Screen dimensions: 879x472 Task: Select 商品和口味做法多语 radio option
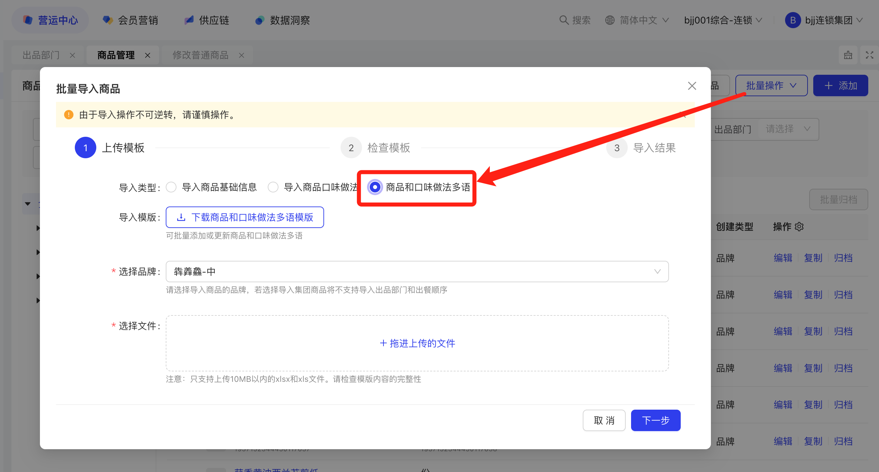point(375,187)
